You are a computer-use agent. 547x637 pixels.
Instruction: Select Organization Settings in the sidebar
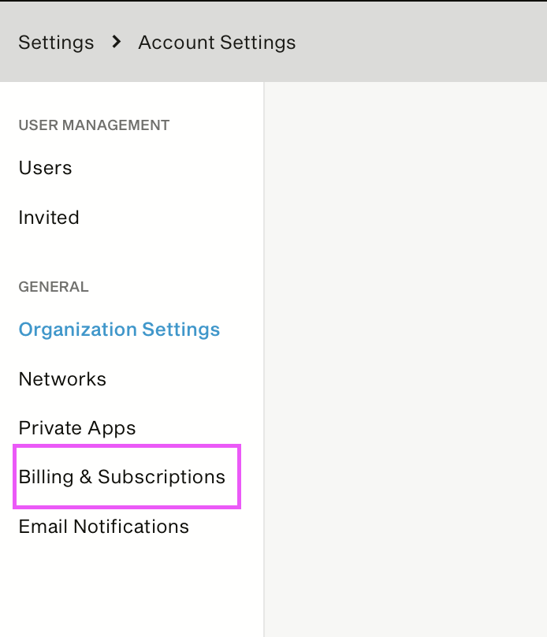point(119,330)
